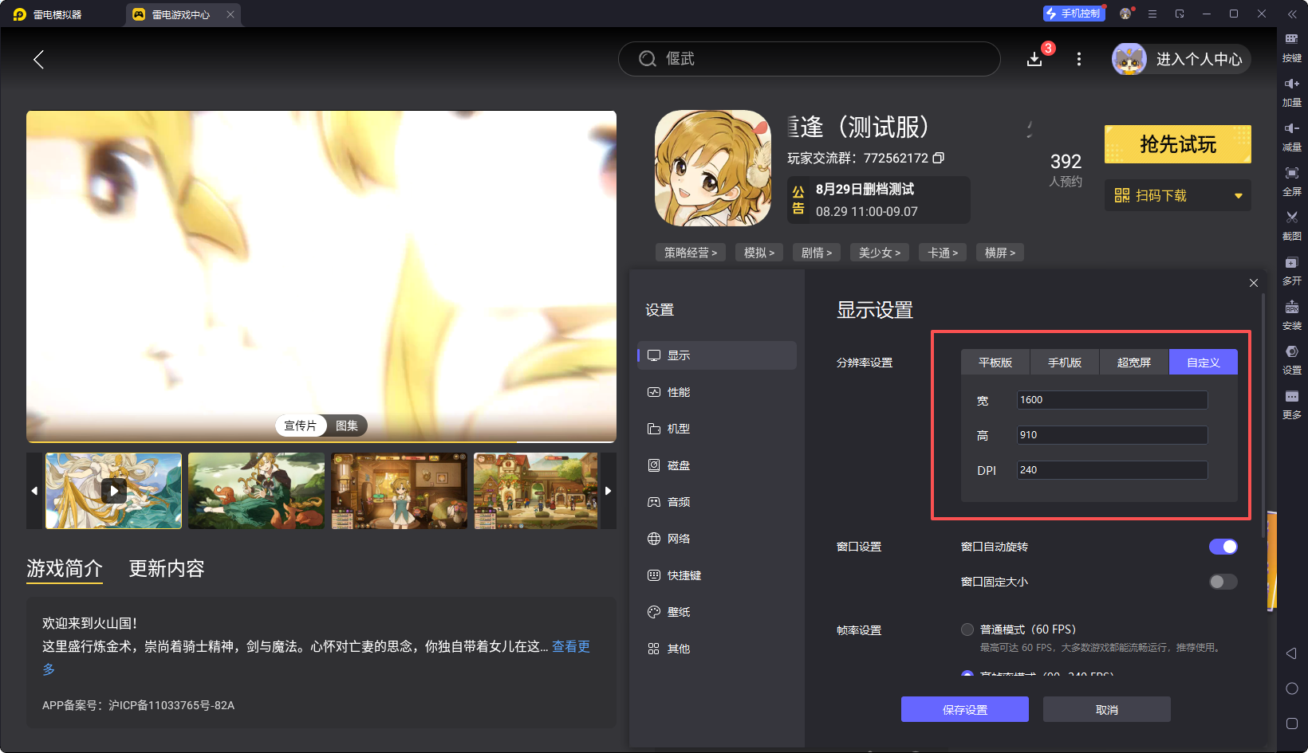Enable the 窗口固定大小 toggle
The image size is (1308, 753).
pyautogui.click(x=1223, y=582)
